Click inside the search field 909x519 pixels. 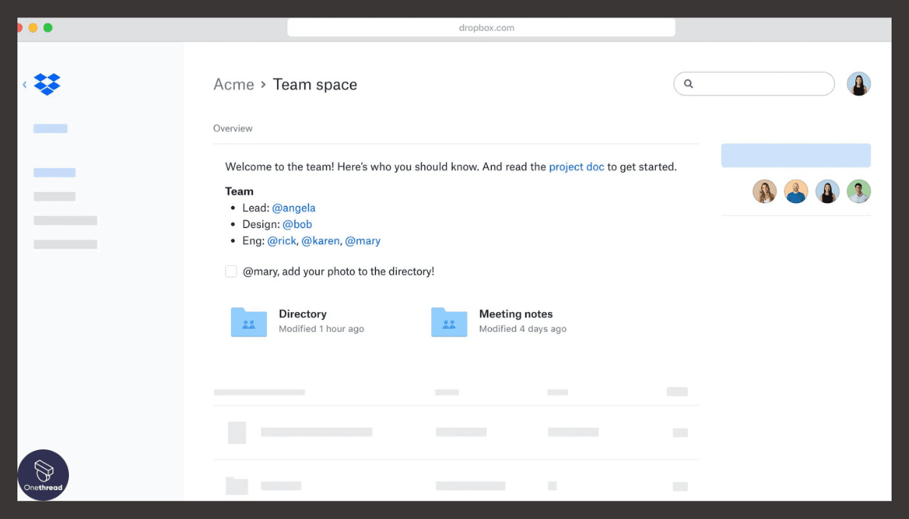[754, 84]
